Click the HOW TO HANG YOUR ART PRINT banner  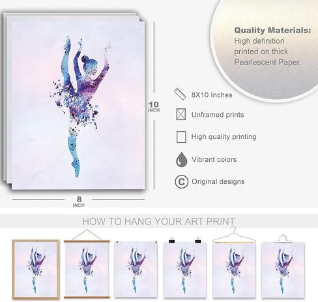pos(158,221)
